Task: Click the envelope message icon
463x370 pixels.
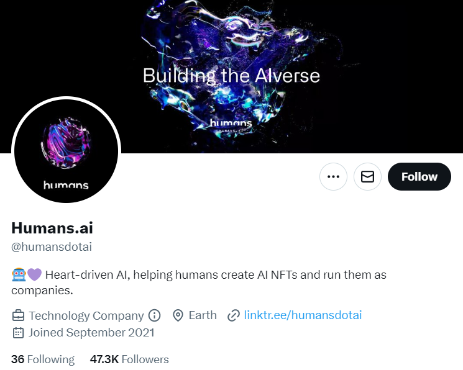Action: [367, 176]
